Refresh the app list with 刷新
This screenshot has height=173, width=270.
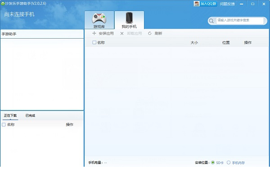pyautogui.click(x=155, y=33)
